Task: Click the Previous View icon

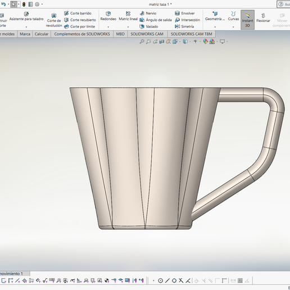Action: pyautogui.click(x=155, y=42)
